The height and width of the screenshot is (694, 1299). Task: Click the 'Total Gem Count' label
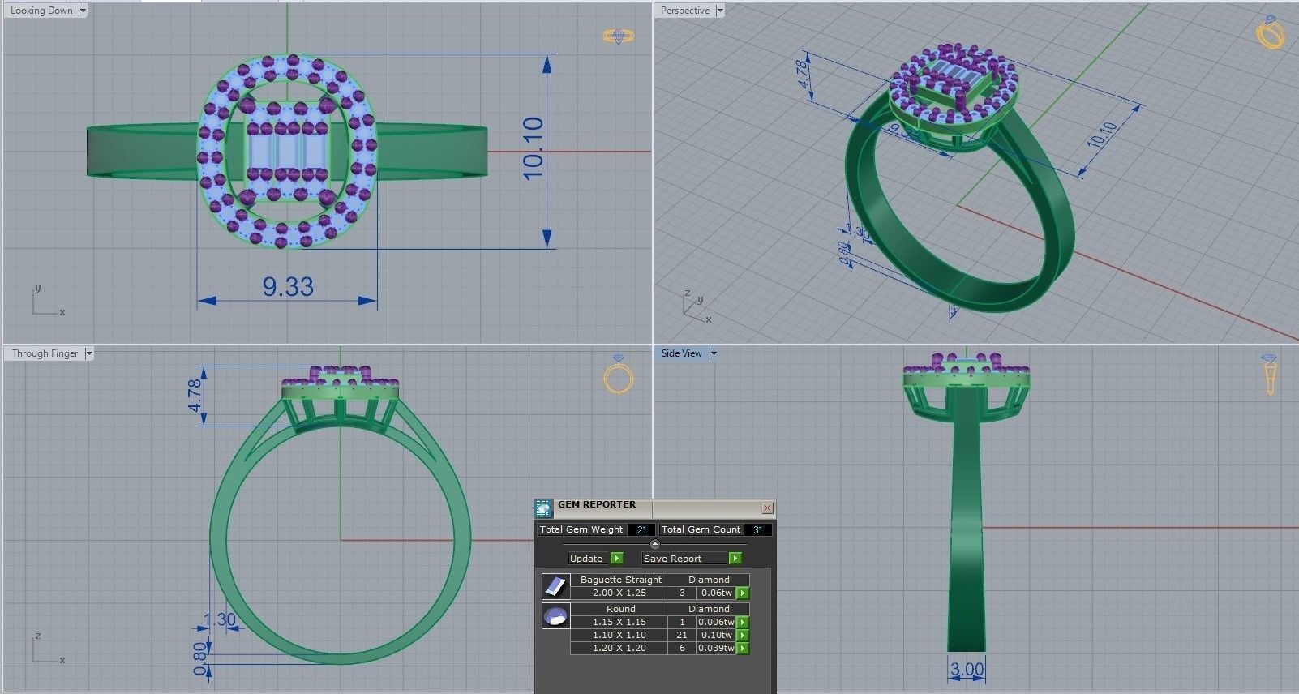(x=701, y=529)
